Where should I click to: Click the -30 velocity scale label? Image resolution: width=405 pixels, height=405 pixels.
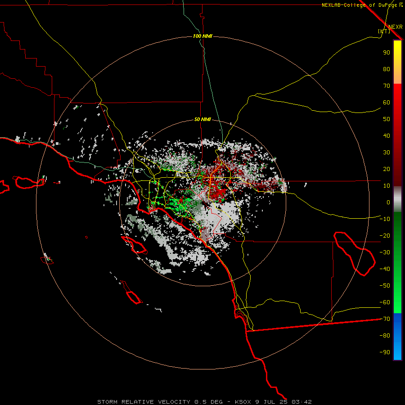coord(385,252)
